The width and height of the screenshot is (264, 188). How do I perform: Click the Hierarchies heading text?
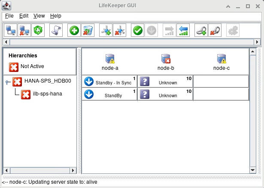23,56
